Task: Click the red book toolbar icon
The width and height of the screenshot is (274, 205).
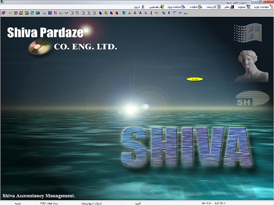Action: [x=117, y=13]
